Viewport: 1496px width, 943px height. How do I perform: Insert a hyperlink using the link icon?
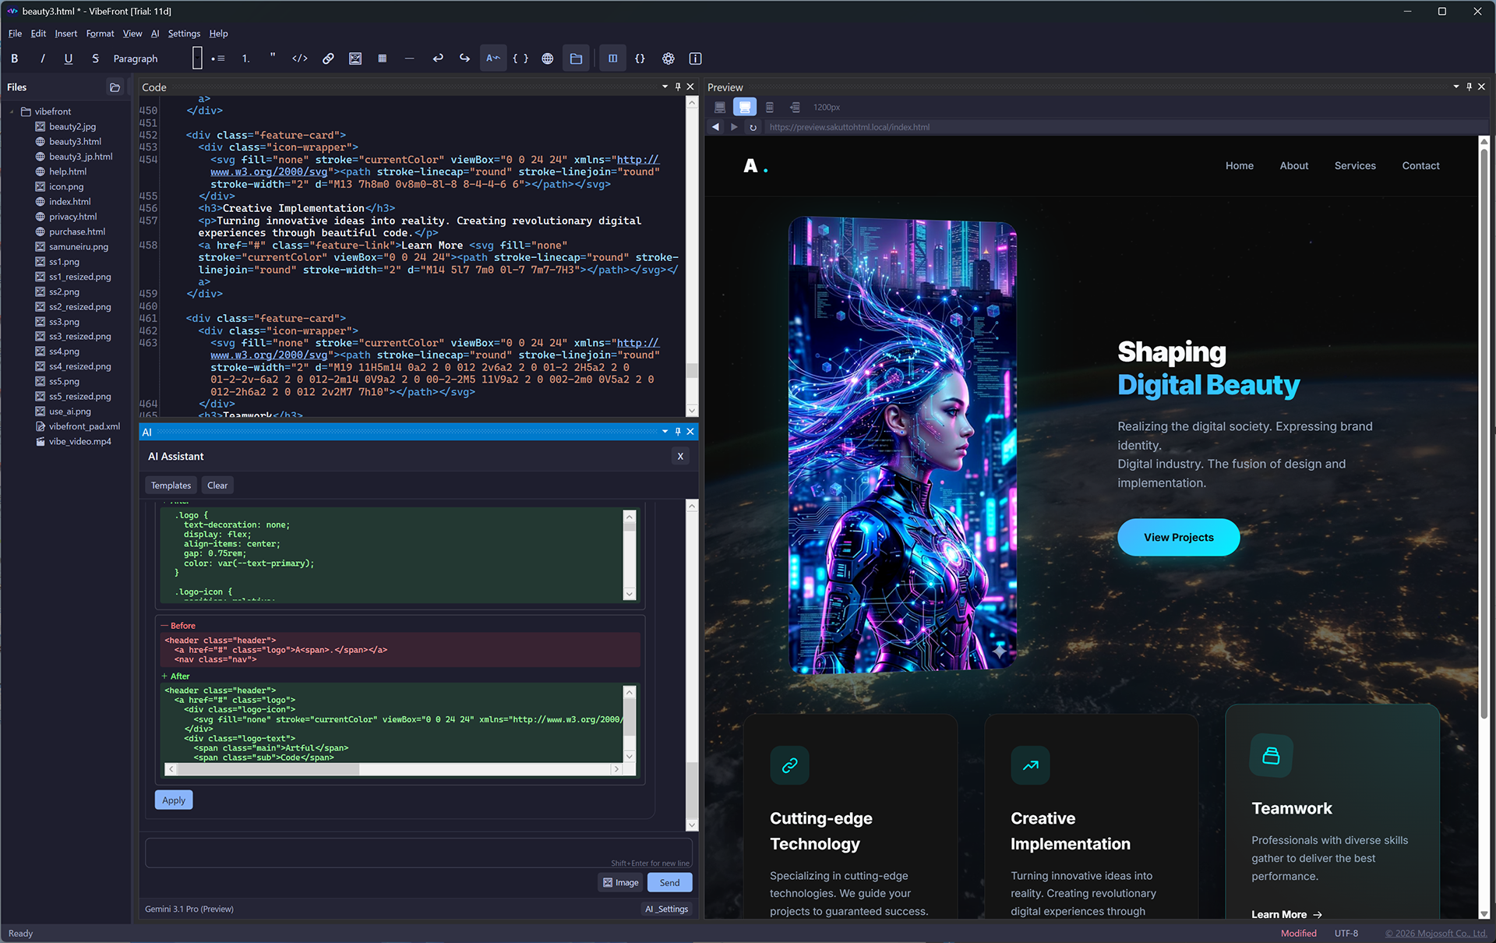click(x=327, y=58)
